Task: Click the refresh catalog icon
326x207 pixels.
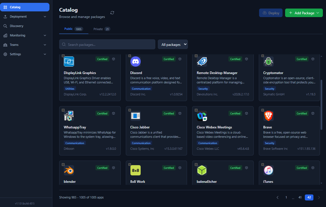Action: [112, 13]
